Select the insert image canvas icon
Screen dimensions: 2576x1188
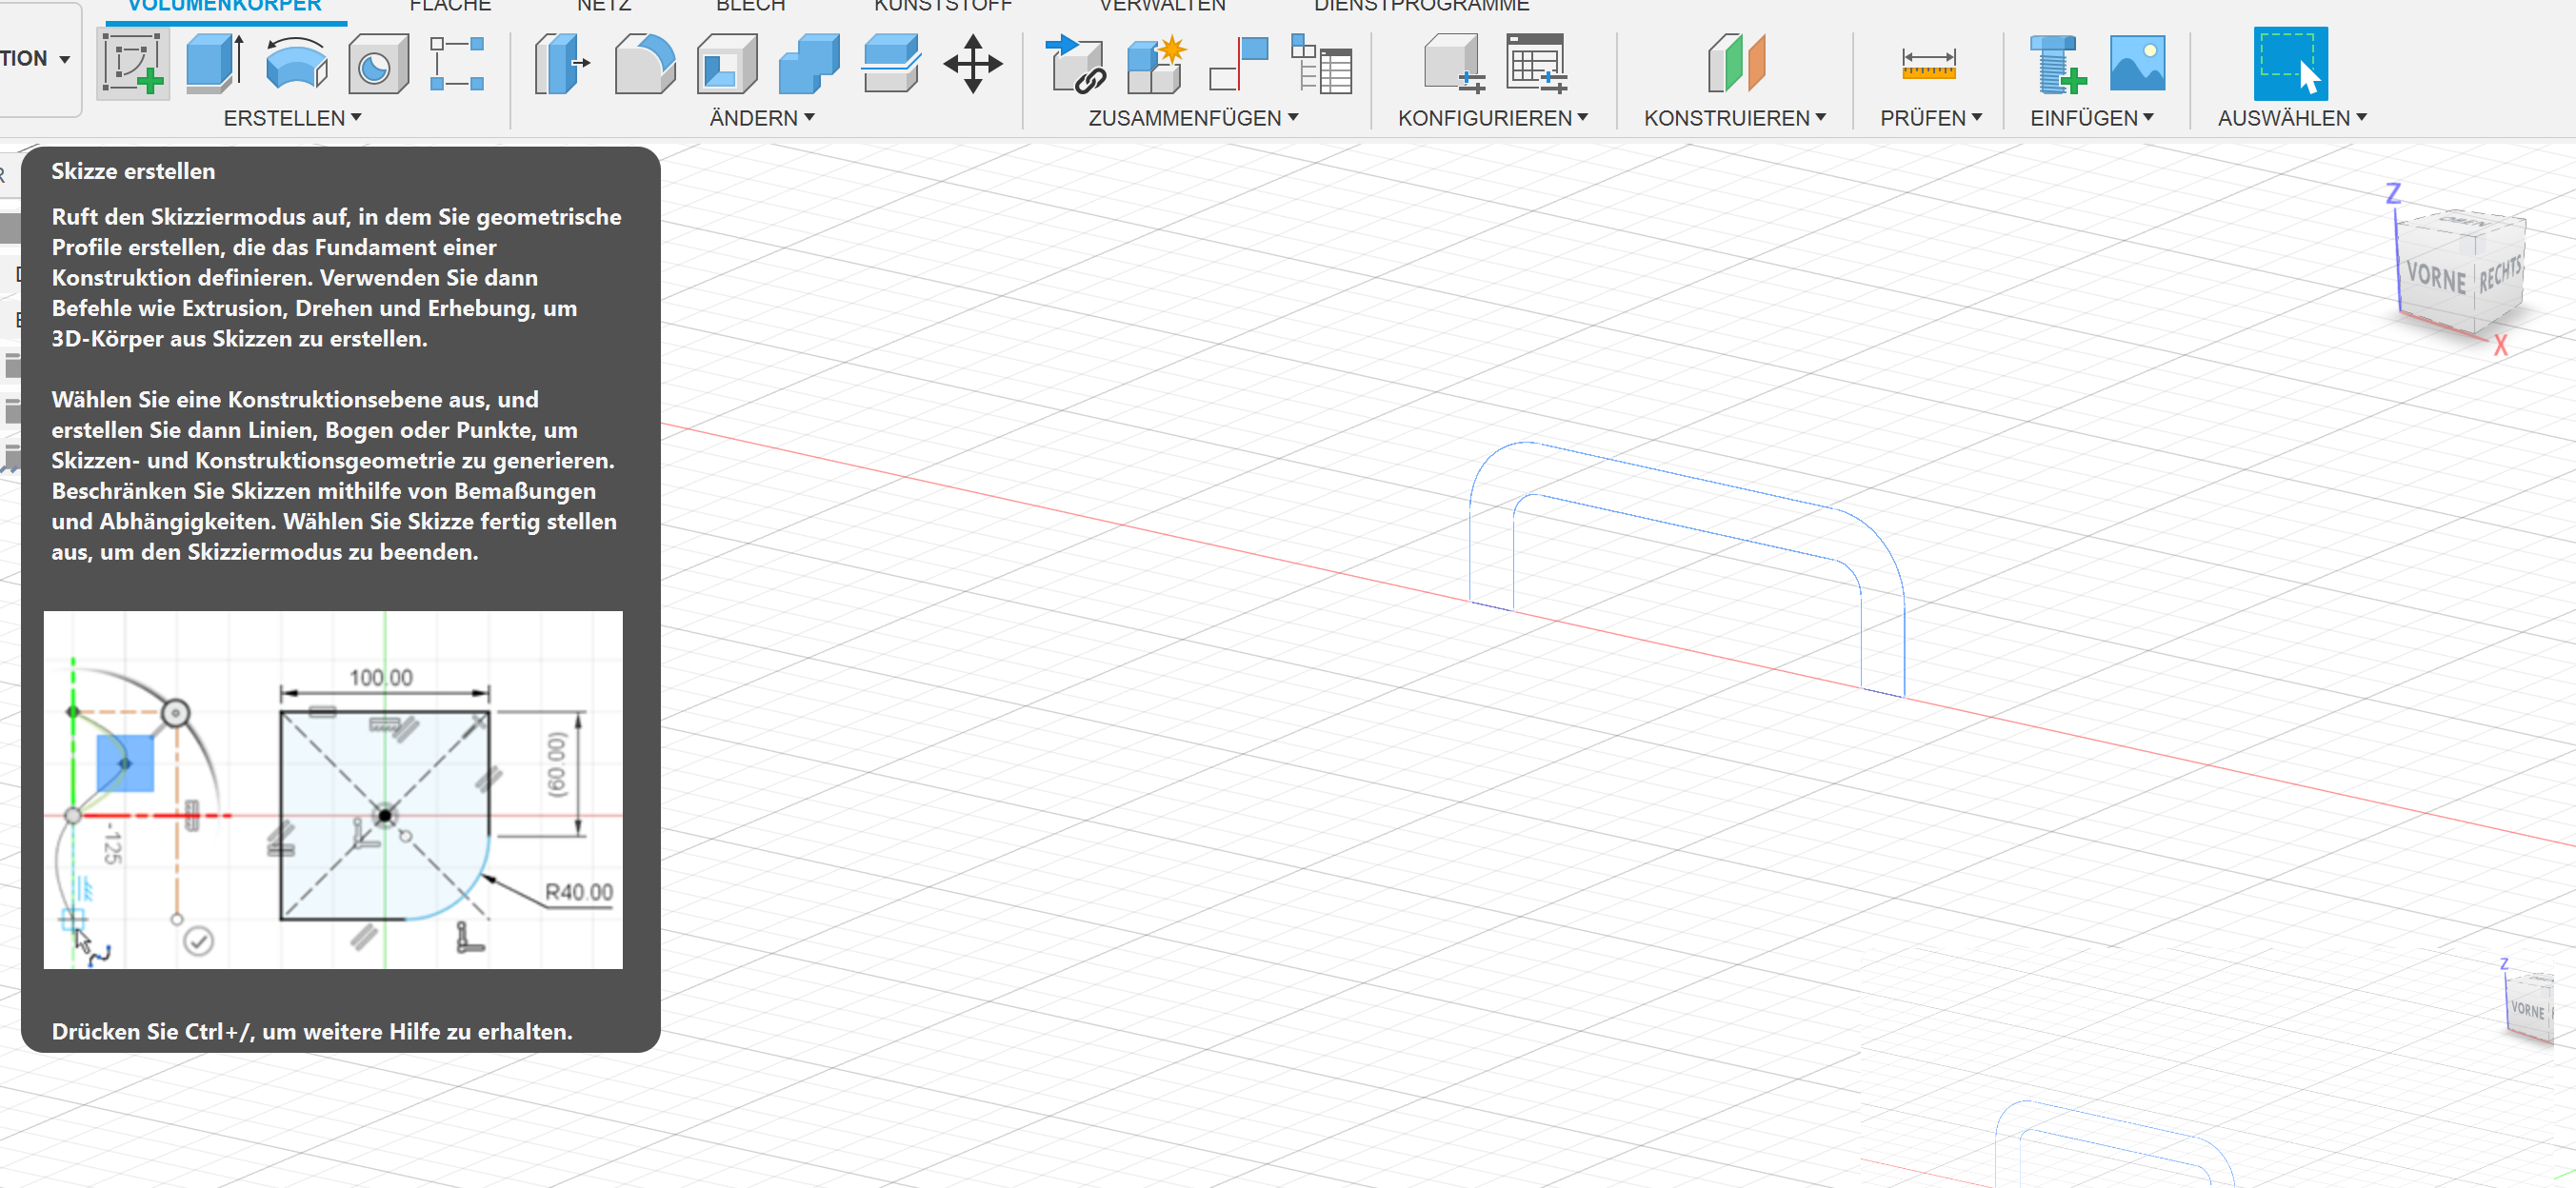[2137, 64]
